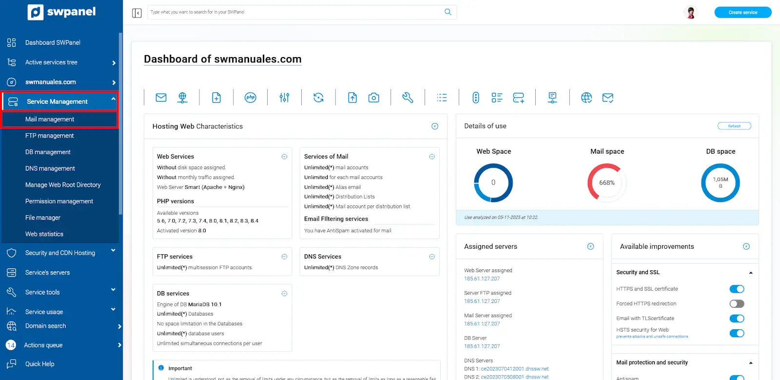Collapse the FTP services card
This screenshot has width=780, height=380.
[284, 257]
